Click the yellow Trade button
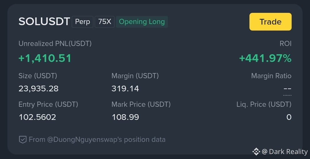Image resolution: width=310 pixels, height=159 pixels. [x=270, y=22]
